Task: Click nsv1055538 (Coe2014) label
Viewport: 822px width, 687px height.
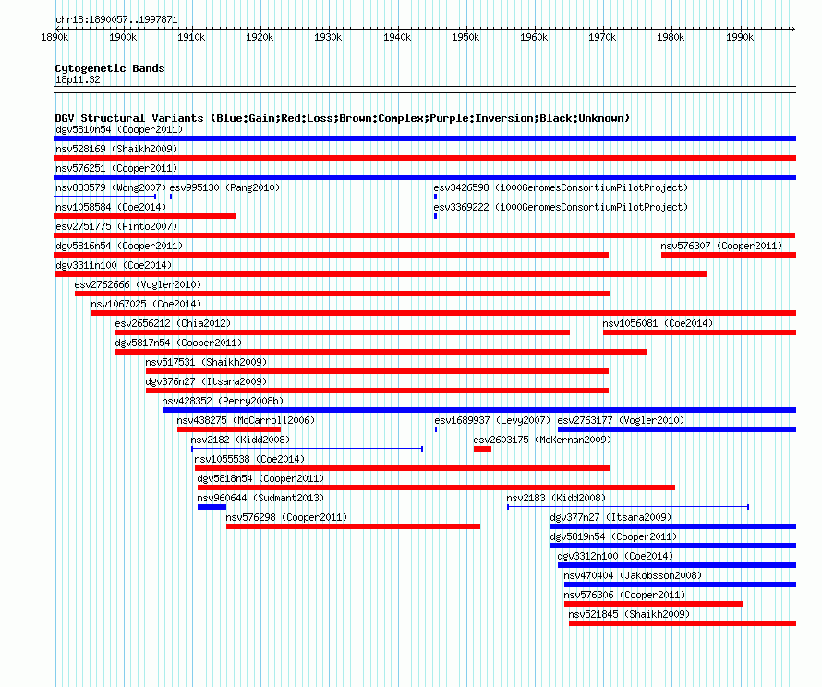Action: tap(249, 459)
